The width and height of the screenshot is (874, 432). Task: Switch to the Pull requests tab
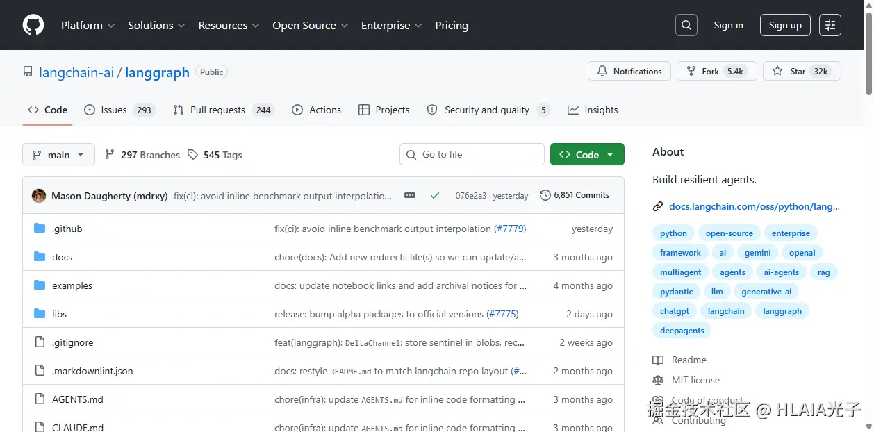224,110
